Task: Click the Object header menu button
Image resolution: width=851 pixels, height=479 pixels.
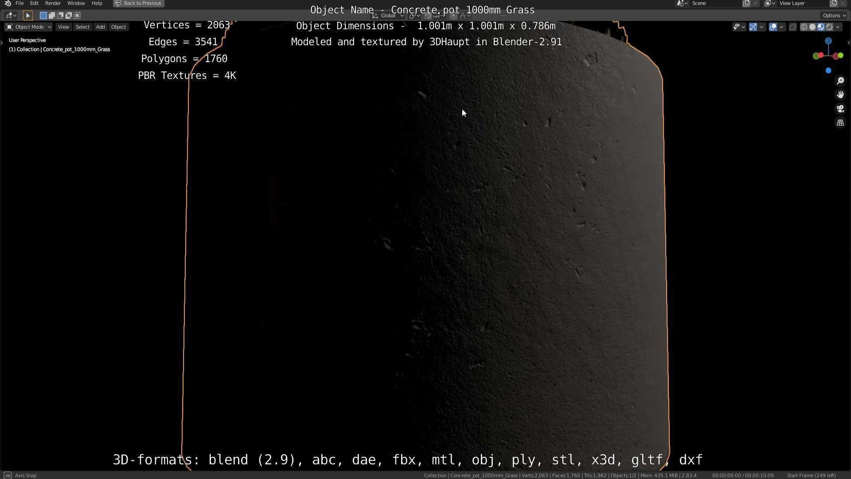Action: pos(118,27)
